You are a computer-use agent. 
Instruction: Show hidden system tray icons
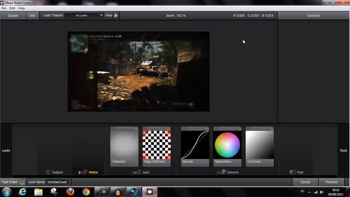pyautogui.click(x=309, y=192)
